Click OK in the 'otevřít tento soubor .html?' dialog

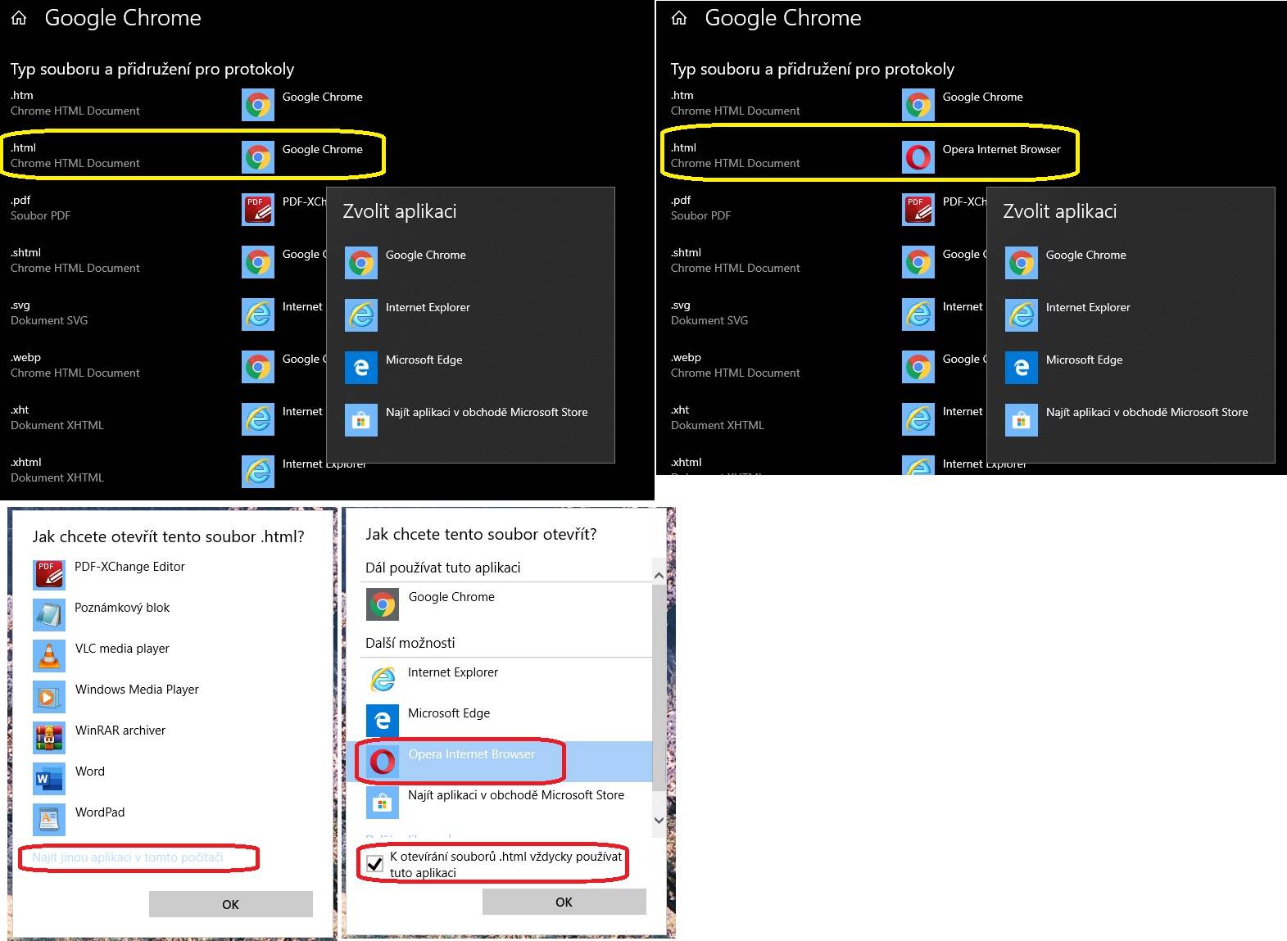[x=231, y=904]
